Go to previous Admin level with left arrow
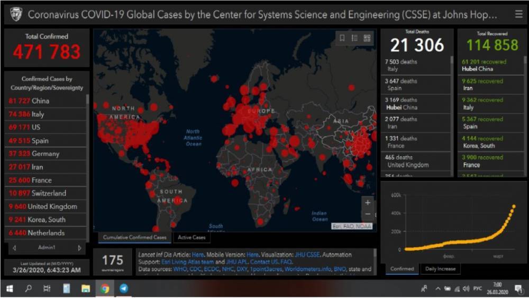 pos(14,248)
